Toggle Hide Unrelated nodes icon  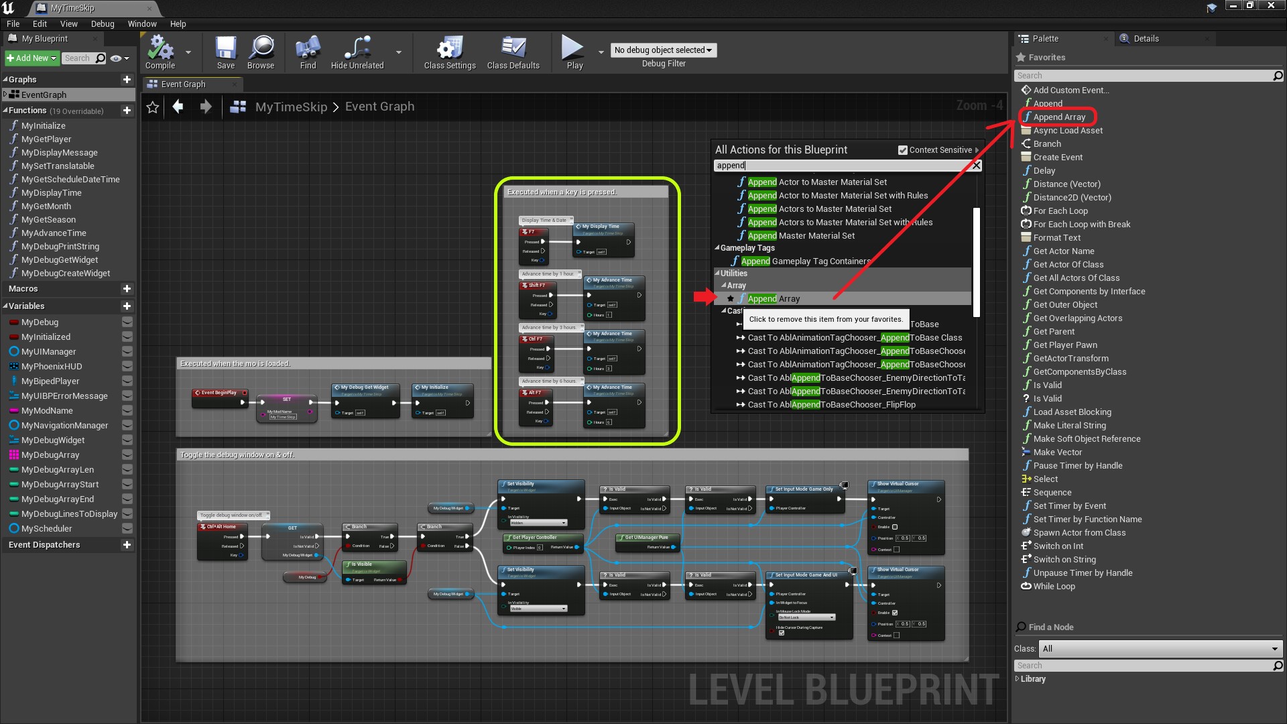point(357,52)
